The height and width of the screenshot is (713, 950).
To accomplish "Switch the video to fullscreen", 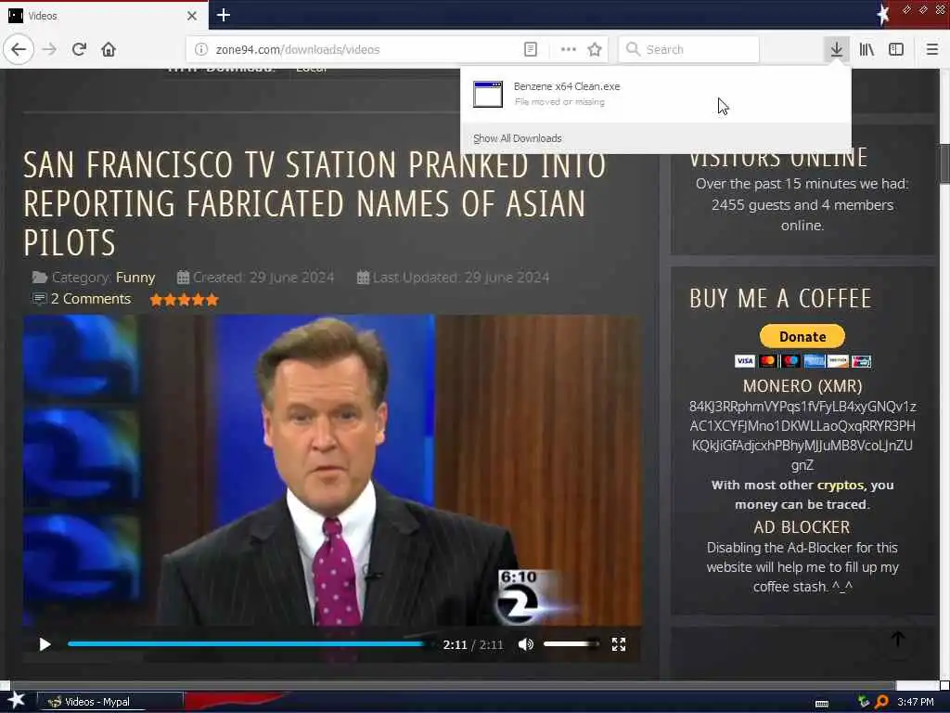I will coord(619,644).
